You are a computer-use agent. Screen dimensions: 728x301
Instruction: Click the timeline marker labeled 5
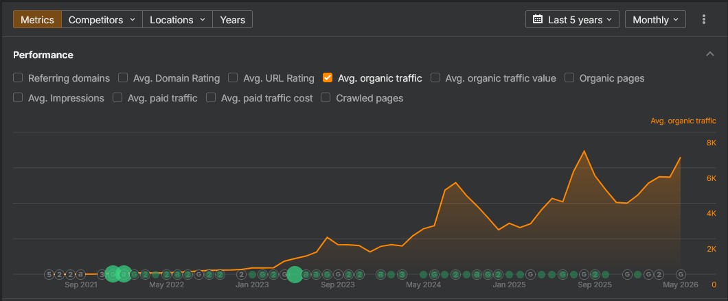coord(49,274)
